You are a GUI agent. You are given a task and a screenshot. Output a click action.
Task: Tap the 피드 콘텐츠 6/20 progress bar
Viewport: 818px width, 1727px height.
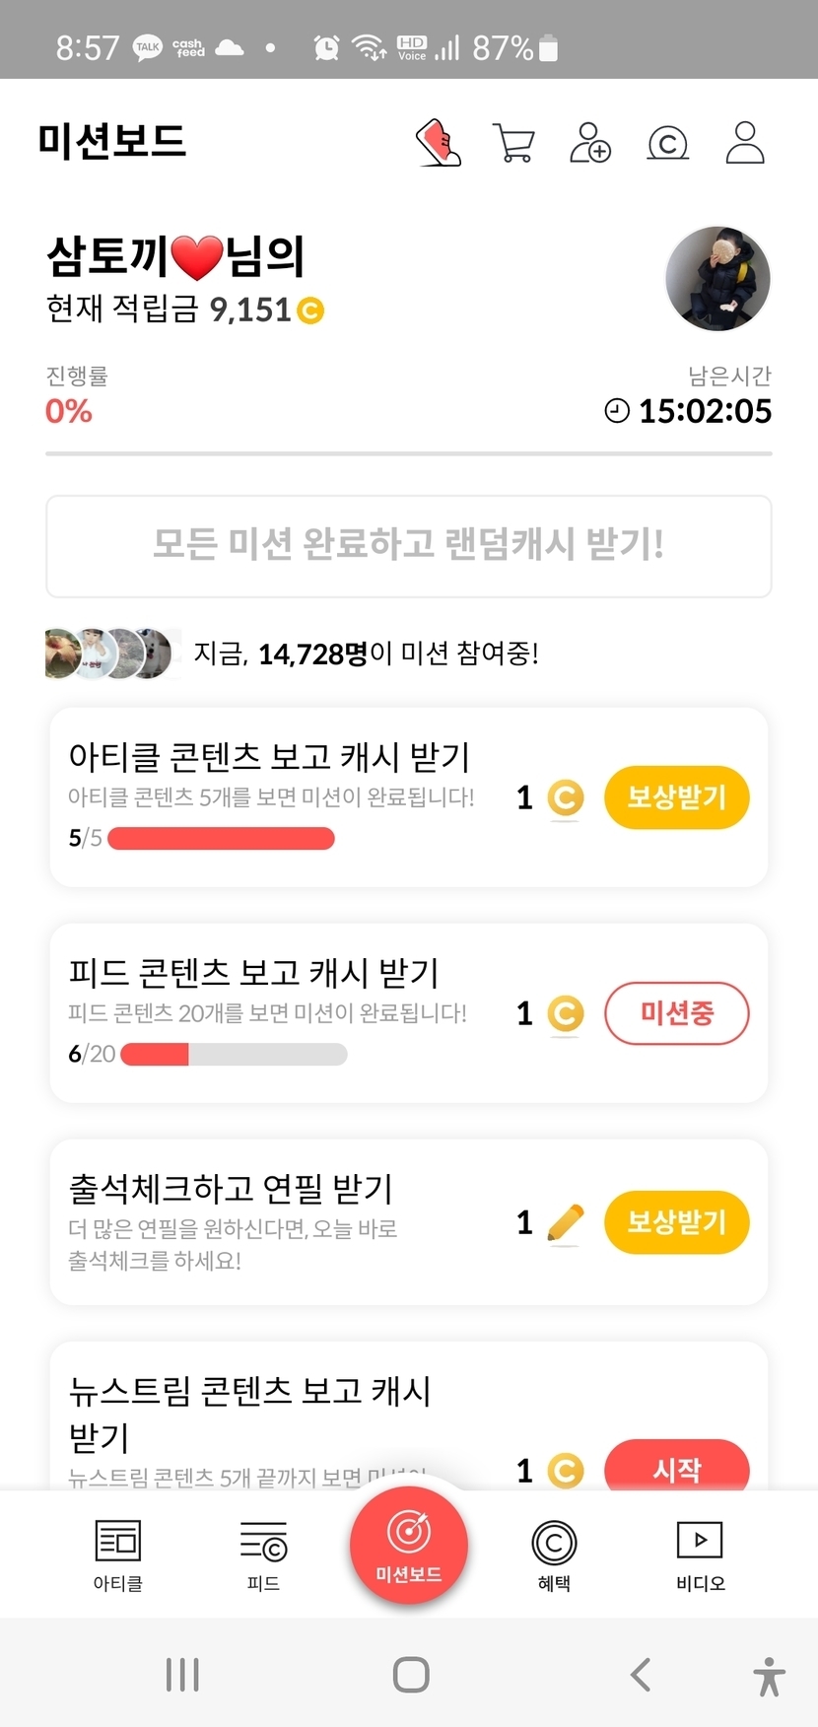click(x=234, y=1055)
